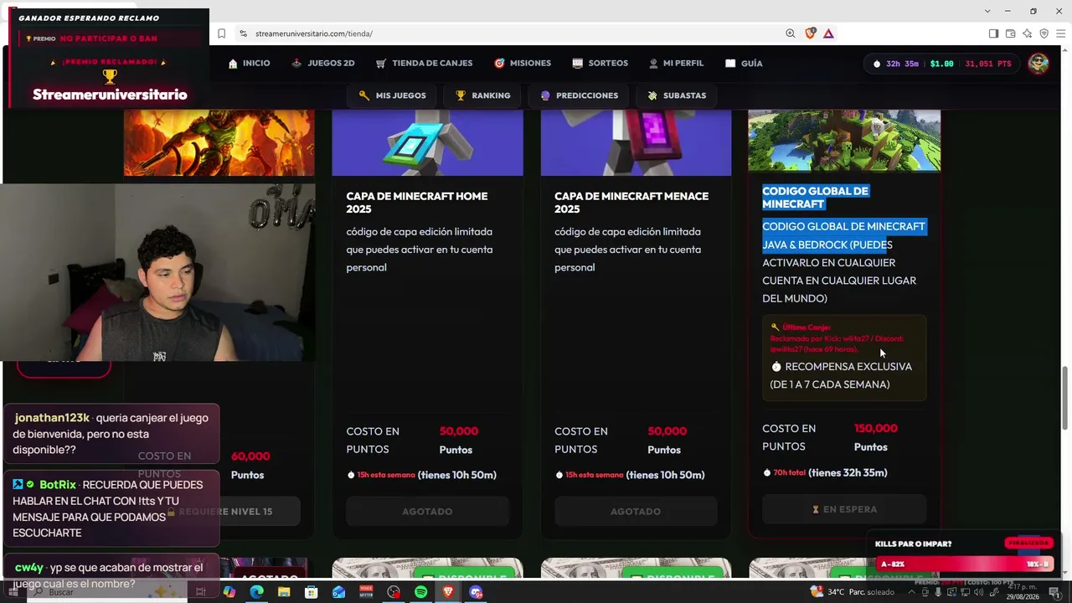The image size is (1072, 603).
Task: Toggle the browser sidebar panel icon
Action: click(x=993, y=33)
